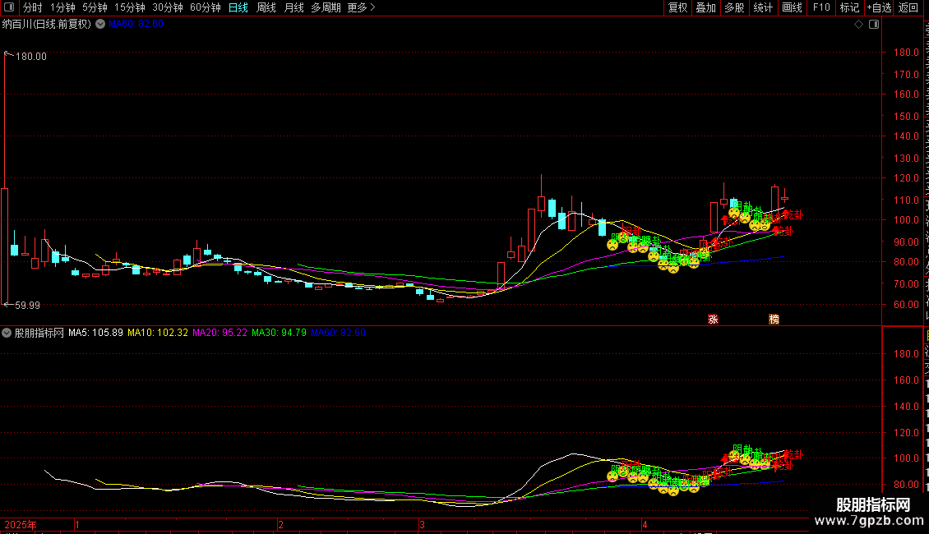
Task: Switch to 日线 daily chart period
Action: 238,7
